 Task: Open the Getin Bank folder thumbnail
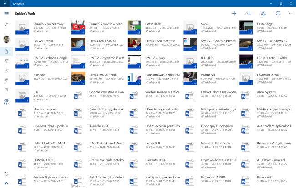pos(134,28)
